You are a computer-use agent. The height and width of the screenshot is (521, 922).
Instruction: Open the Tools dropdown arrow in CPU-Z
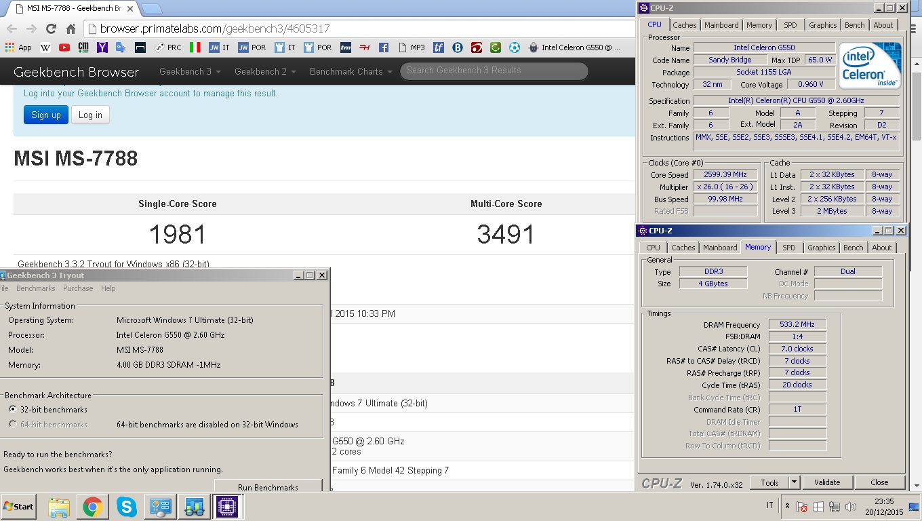click(x=795, y=482)
